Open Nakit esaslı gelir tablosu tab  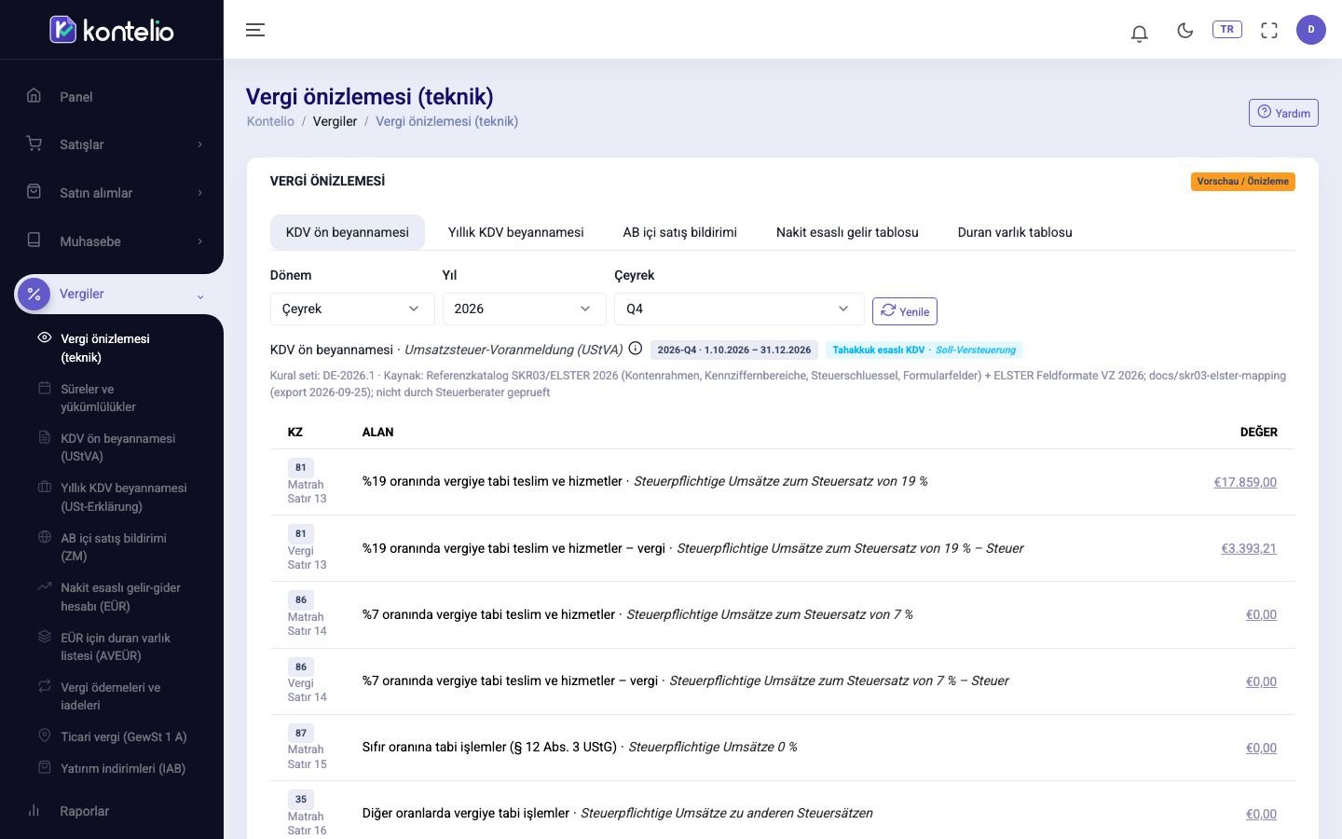[x=847, y=232]
